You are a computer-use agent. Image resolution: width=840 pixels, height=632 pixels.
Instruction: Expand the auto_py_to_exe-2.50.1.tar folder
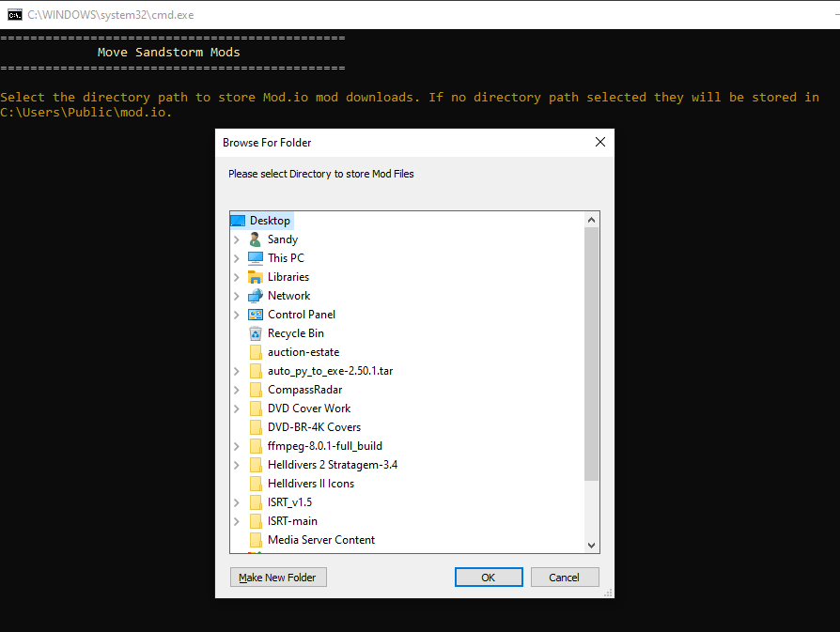(x=236, y=371)
